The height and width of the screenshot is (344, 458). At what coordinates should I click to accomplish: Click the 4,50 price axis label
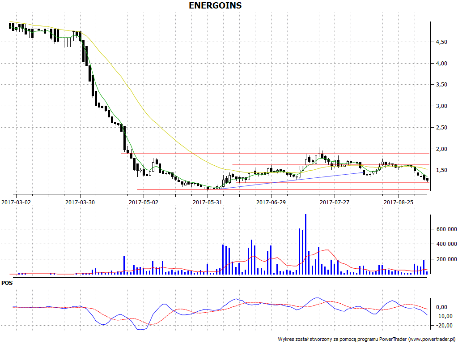[x=441, y=42]
